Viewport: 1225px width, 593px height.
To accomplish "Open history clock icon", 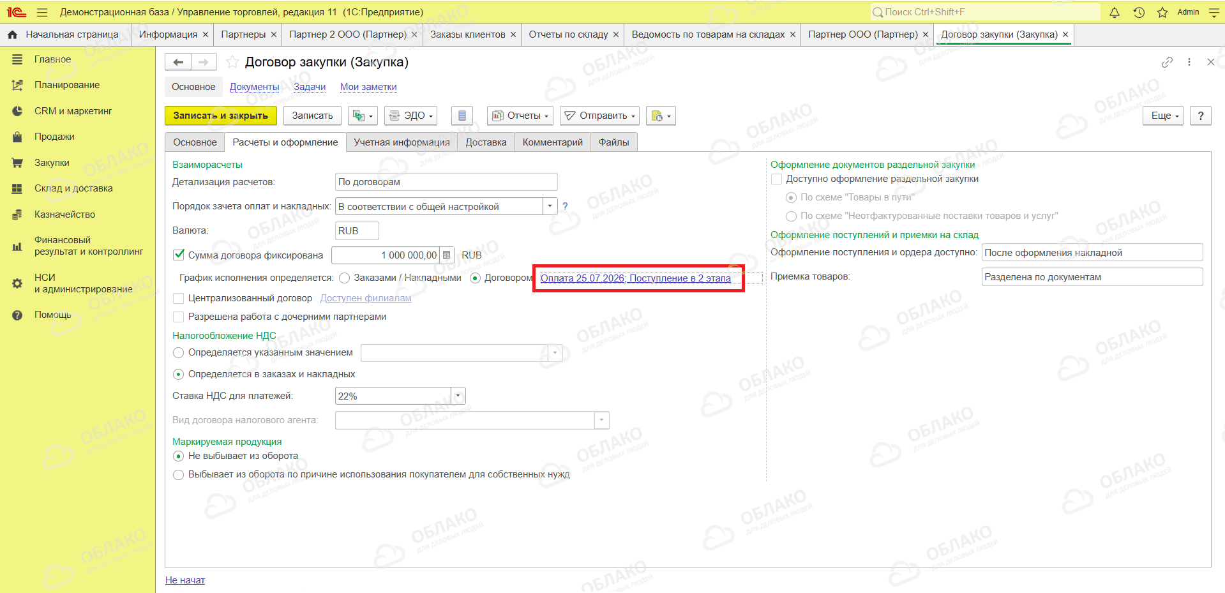I will pyautogui.click(x=1139, y=12).
